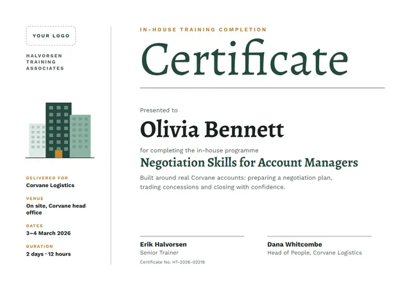Screen dimensions: 411x291
Task: Select the 'IN-HOUSE TRAINING COMPLETION' heading
Action: pos(203,30)
